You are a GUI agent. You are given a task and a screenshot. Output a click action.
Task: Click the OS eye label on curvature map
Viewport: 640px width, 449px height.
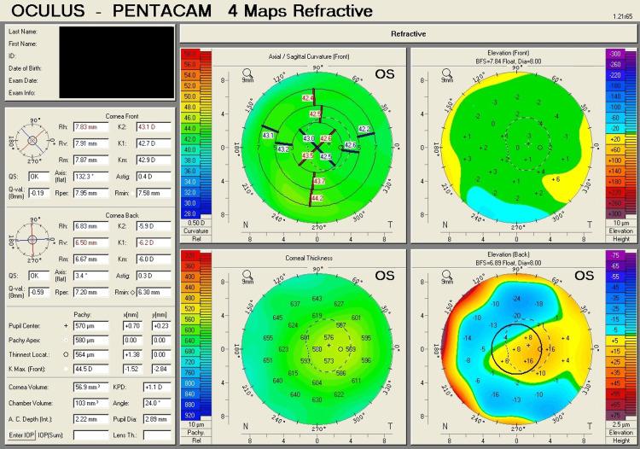tap(384, 74)
